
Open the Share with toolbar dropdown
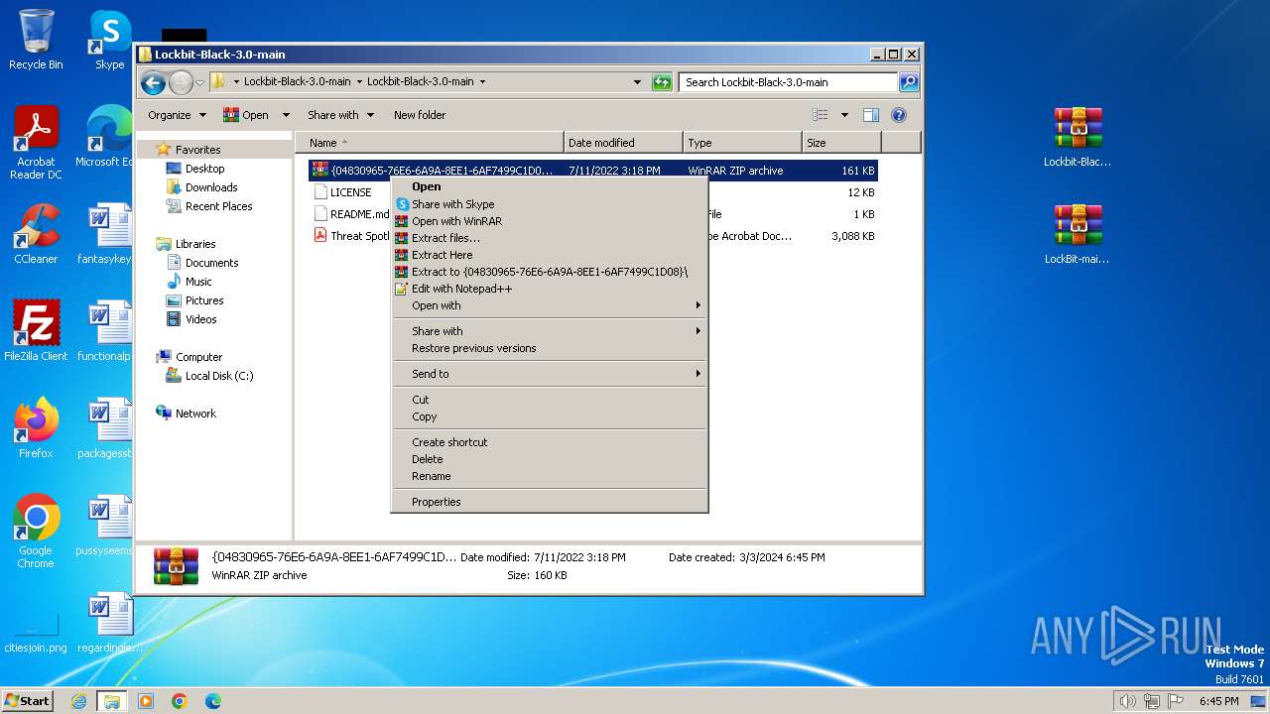pyautogui.click(x=340, y=115)
